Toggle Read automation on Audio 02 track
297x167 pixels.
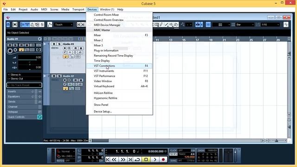[x=76, y=80]
